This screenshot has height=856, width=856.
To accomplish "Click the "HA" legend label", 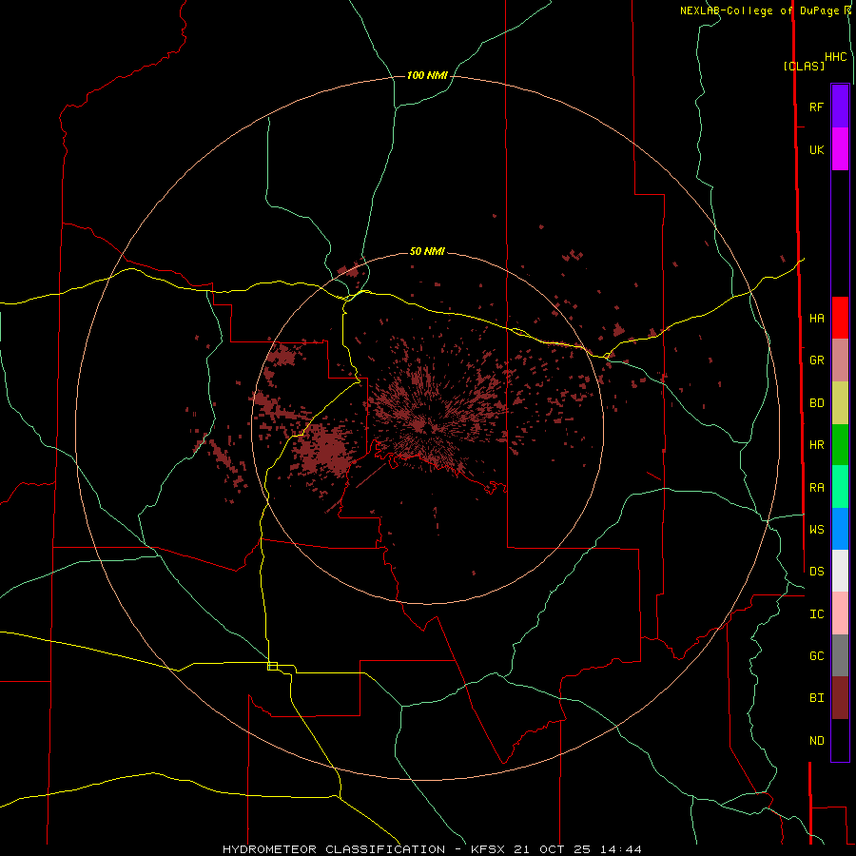I will (x=816, y=319).
